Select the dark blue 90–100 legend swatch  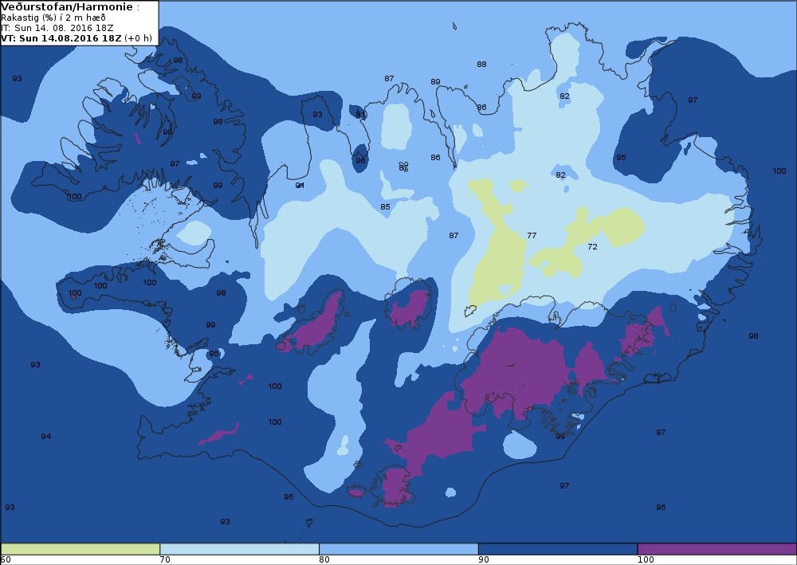pos(558,549)
